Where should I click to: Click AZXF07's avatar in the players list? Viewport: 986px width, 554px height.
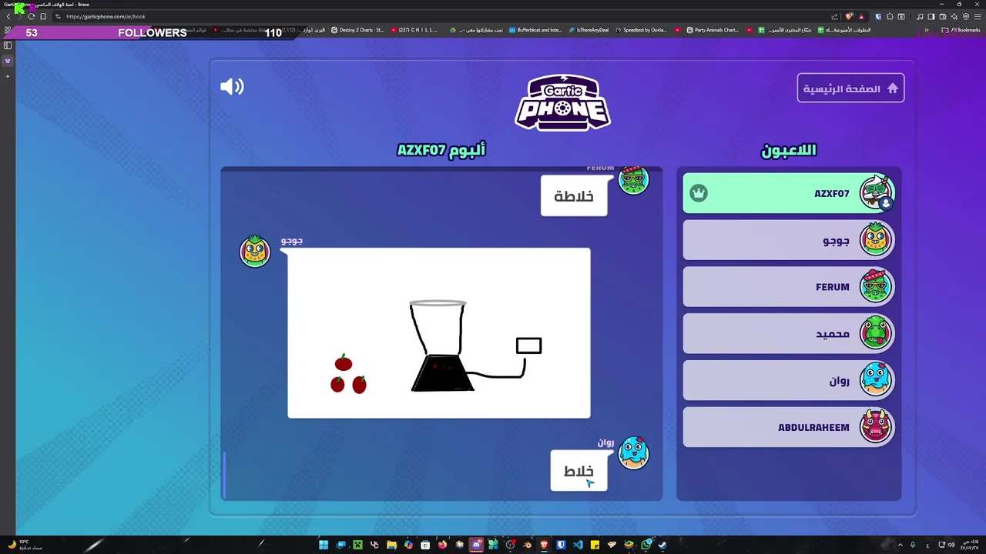pos(876,192)
